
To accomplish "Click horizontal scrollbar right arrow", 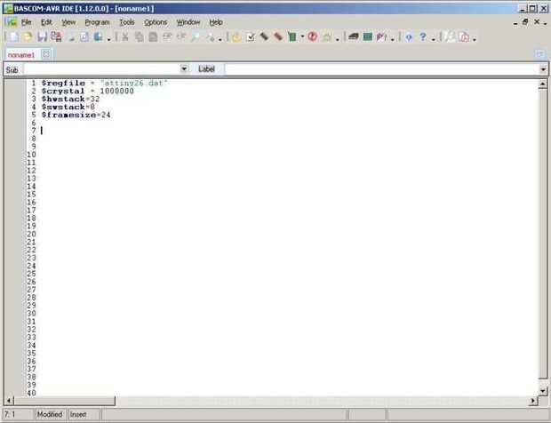I will coord(534,401).
